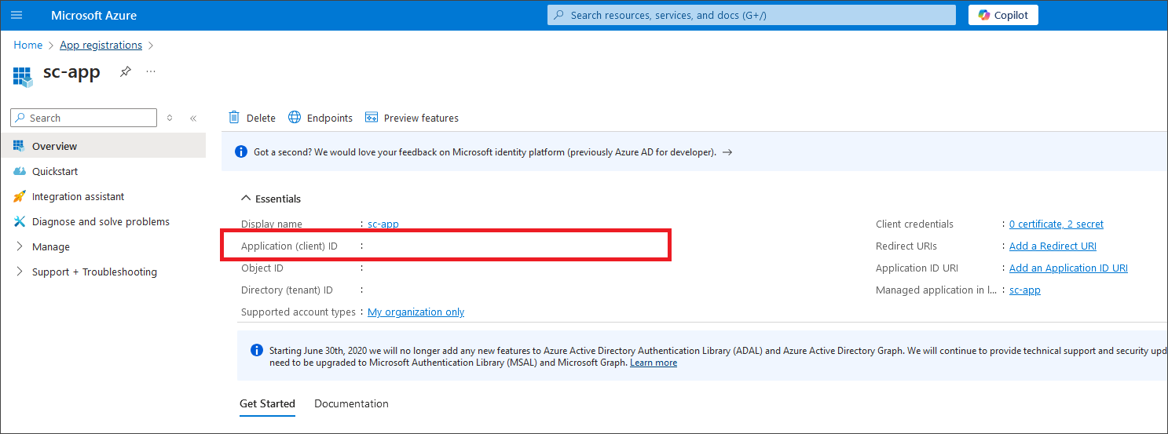This screenshot has height=434, width=1168.
Task: Open Integration assistant in sidebar
Action: tap(78, 196)
